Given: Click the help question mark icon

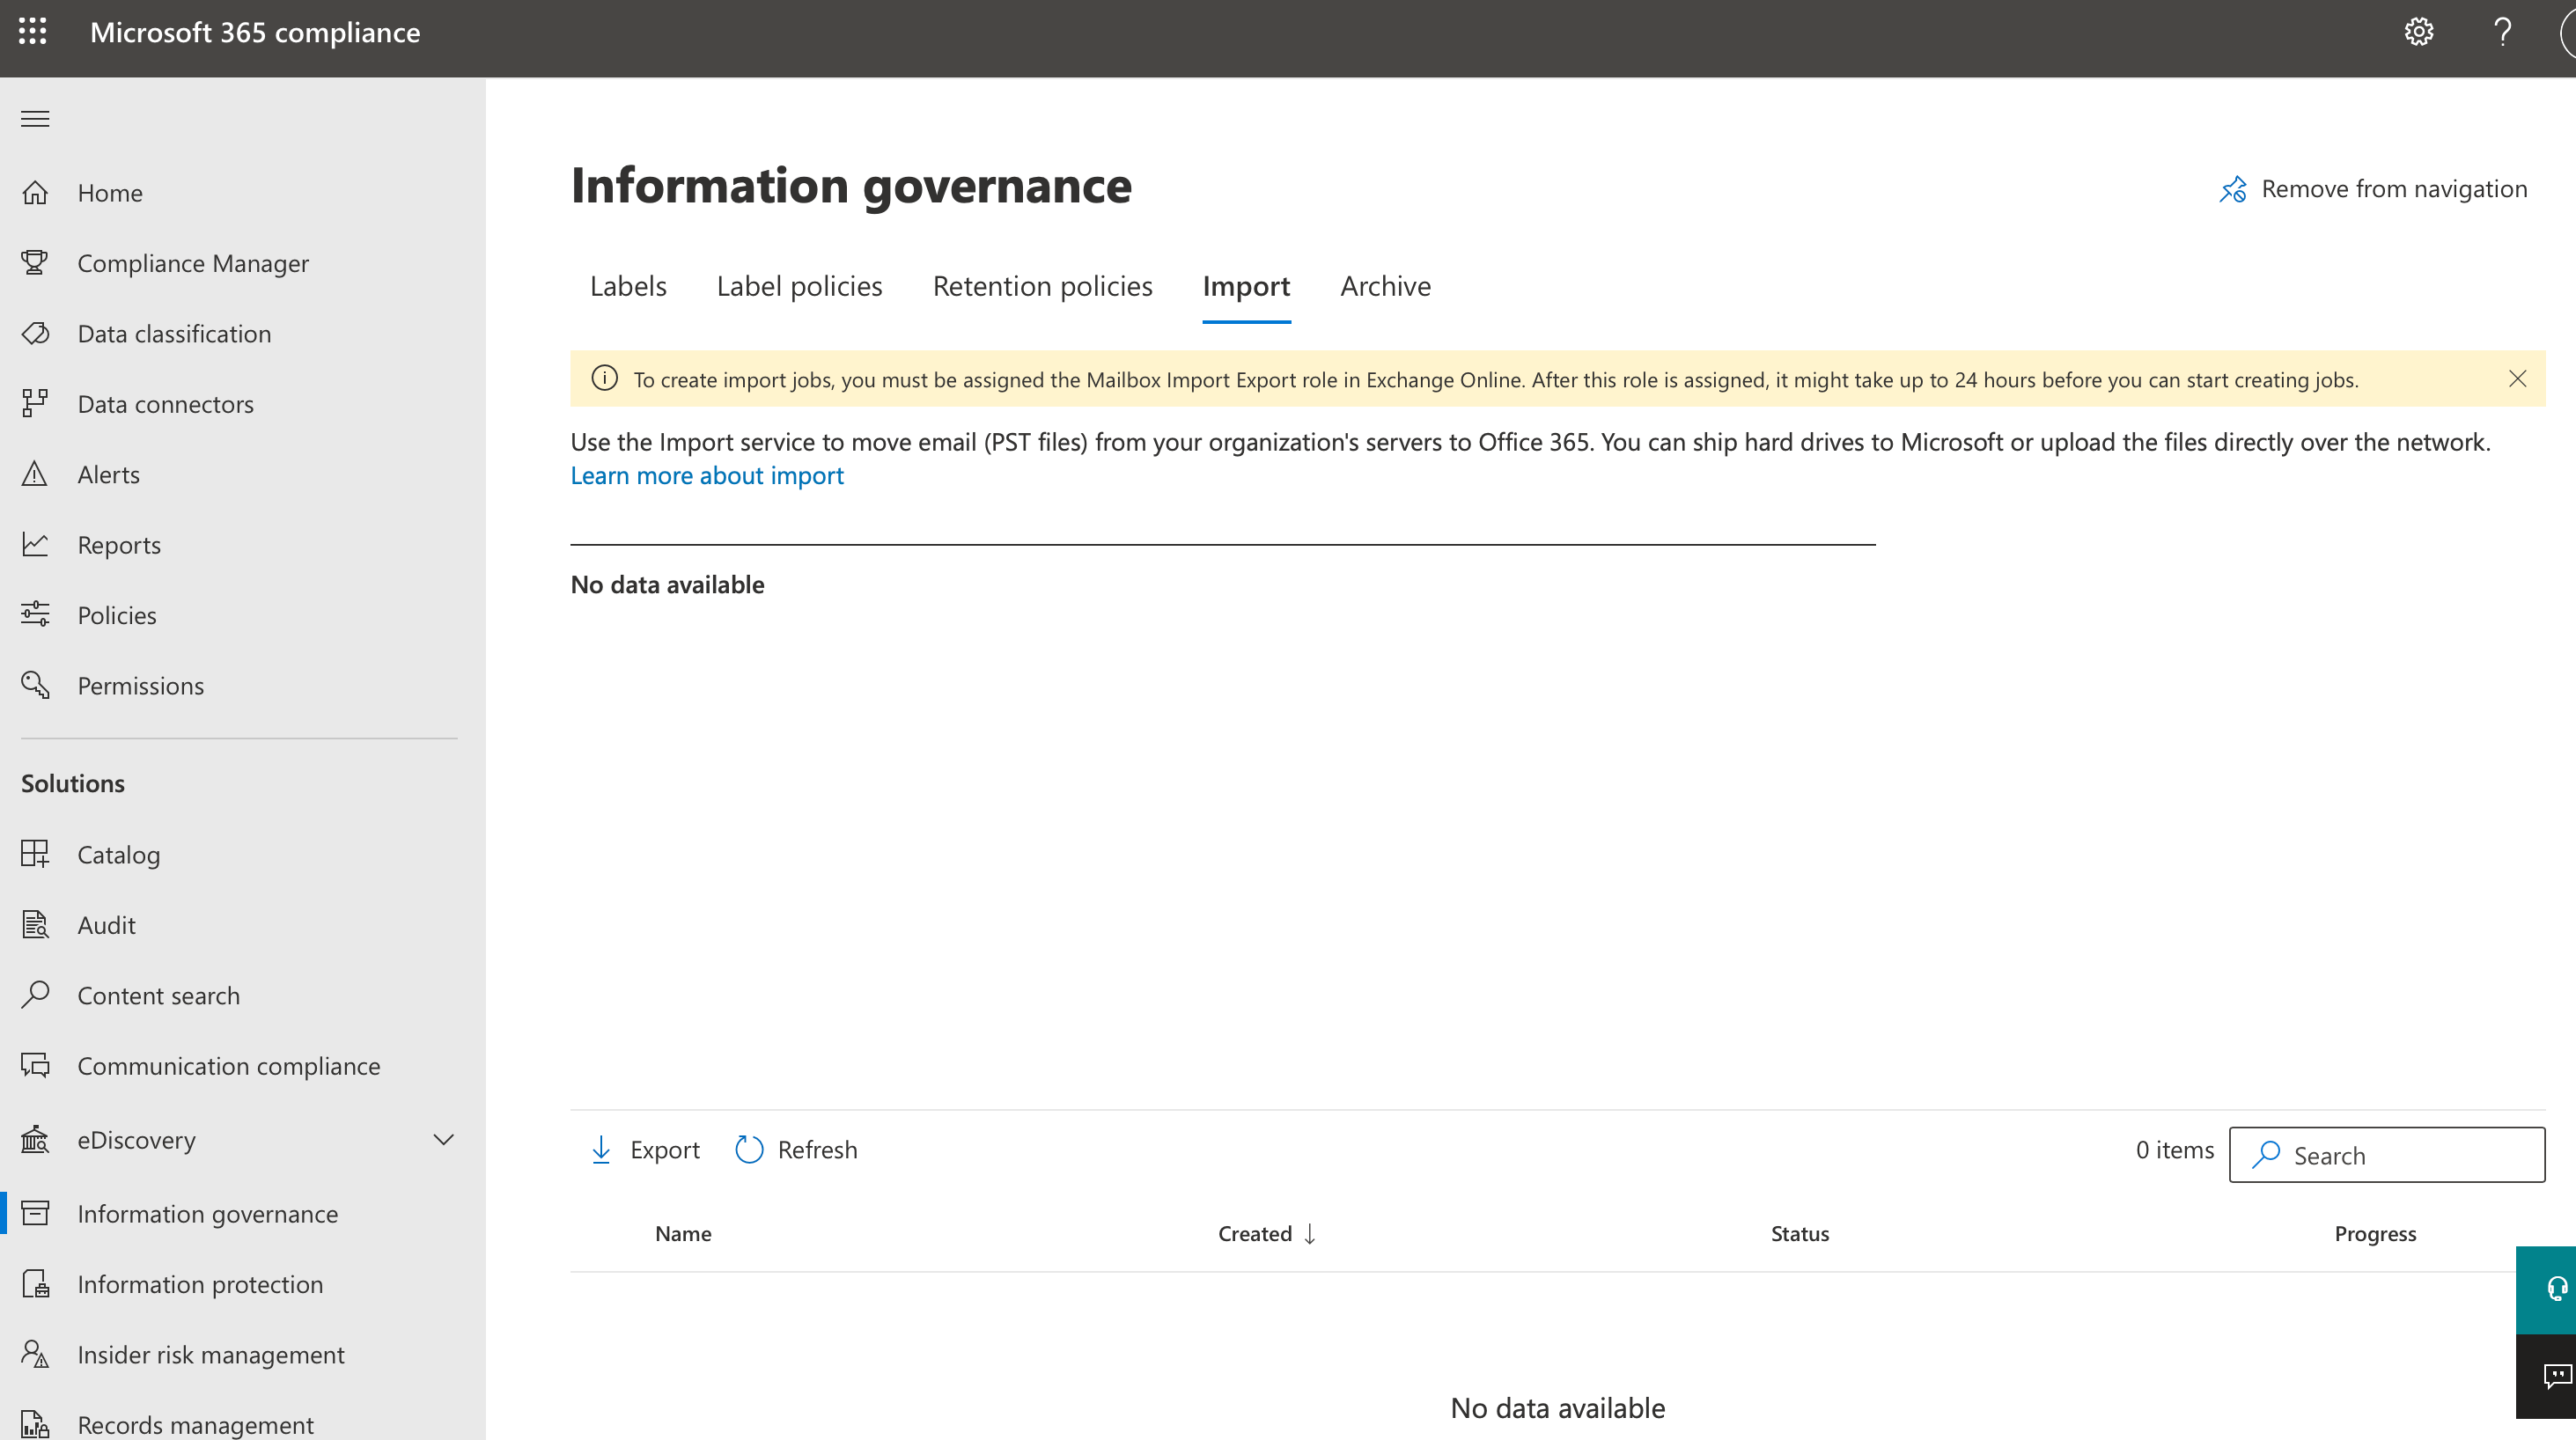Looking at the screenshot, I should (x=2502, y=32).
